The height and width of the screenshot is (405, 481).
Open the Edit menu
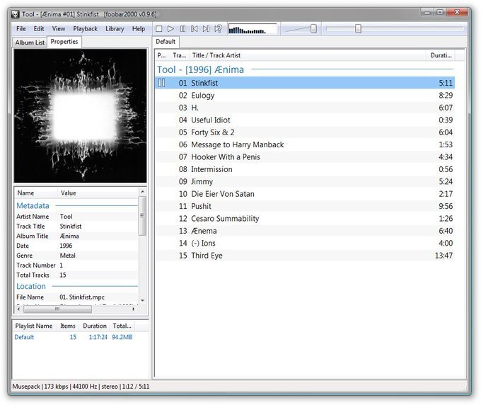click(x=39, y=29)
